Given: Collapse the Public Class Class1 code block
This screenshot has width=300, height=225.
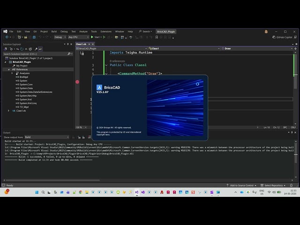Looking at the screenshot, I should (x=106, y=65).
